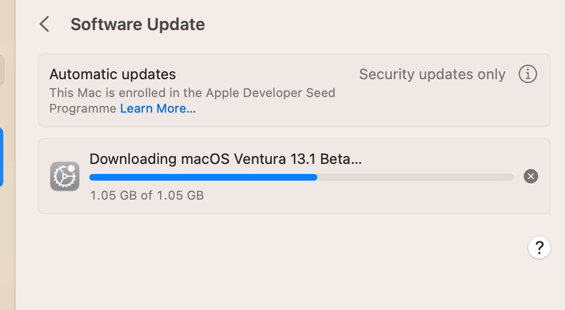Screen dimensions: 565x310
Task: Click the unfilled grey part of the progress bar
Action: (415, 177)
